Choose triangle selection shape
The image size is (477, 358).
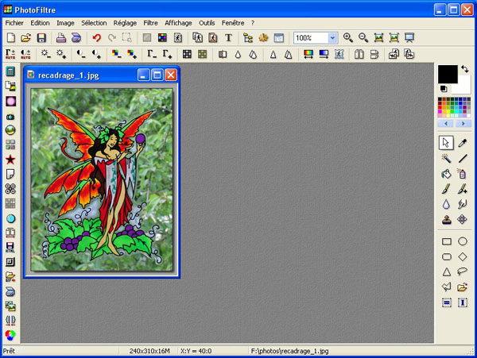pos(446,271)
